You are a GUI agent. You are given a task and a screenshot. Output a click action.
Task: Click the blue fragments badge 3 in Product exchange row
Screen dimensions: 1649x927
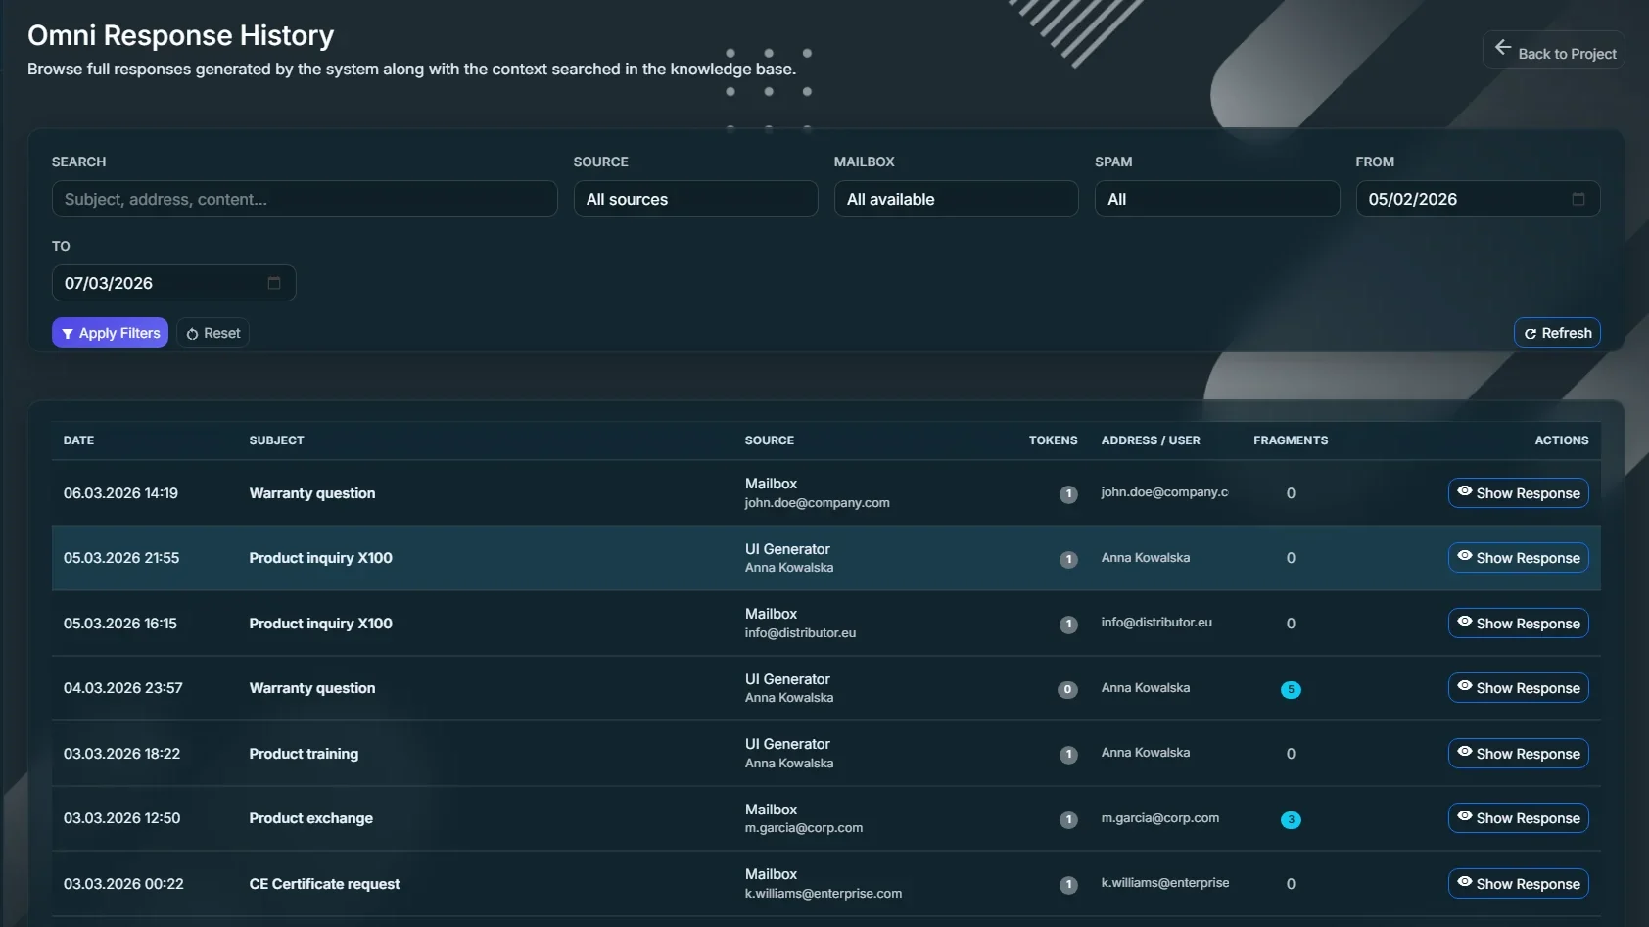tap(1291, 820)
